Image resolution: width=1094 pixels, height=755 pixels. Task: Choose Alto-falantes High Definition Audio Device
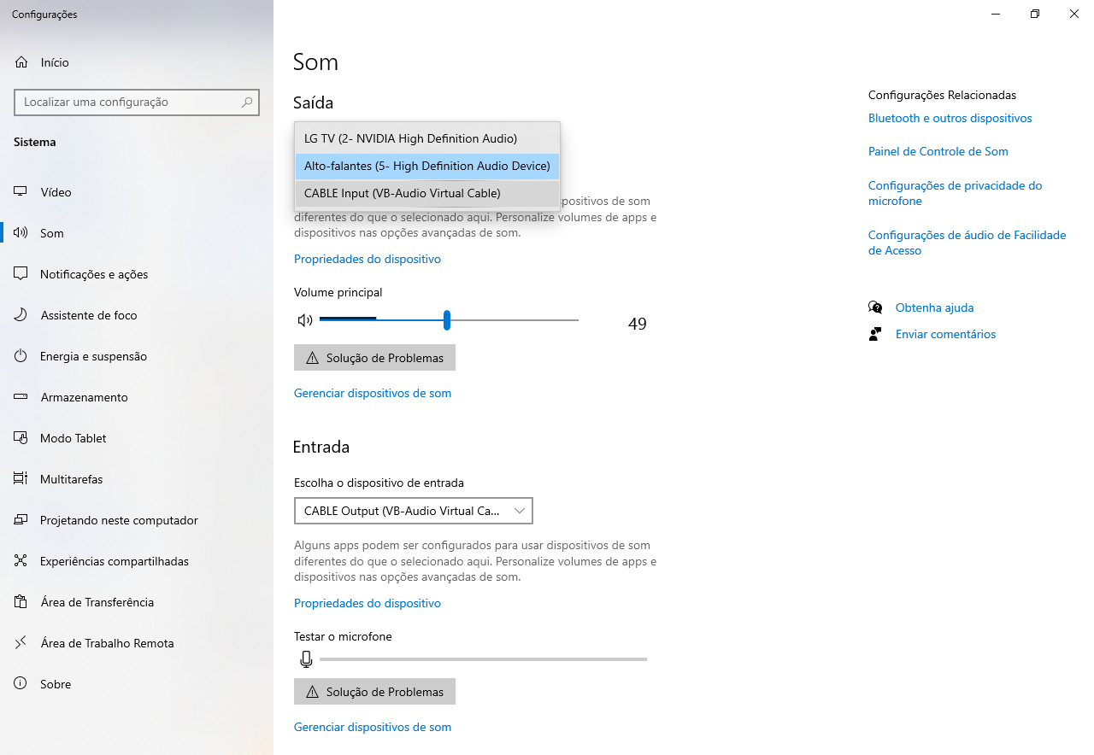coord(426,166)
